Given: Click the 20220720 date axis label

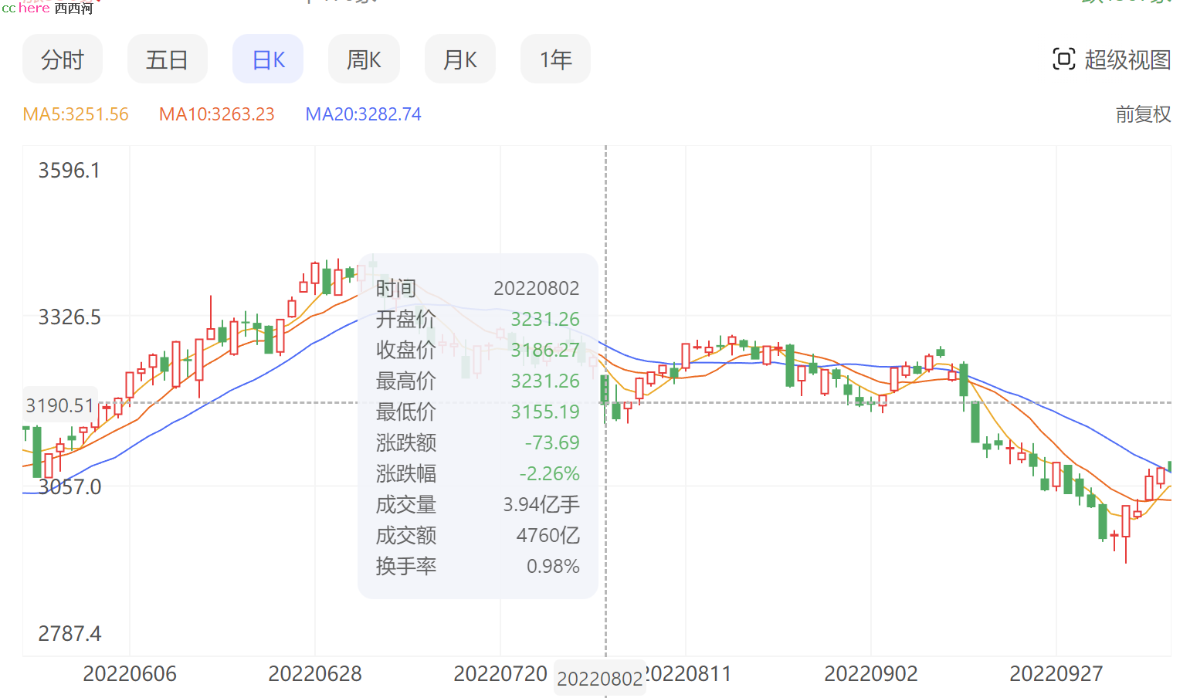Looking at the screenshot, I should [x=500, y=674].
